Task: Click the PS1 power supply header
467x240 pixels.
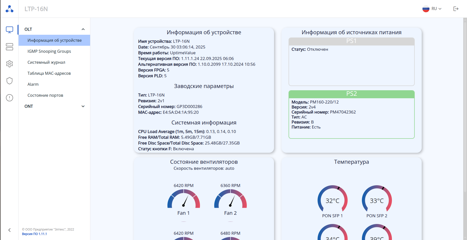Action: click(x=351, y=41)
